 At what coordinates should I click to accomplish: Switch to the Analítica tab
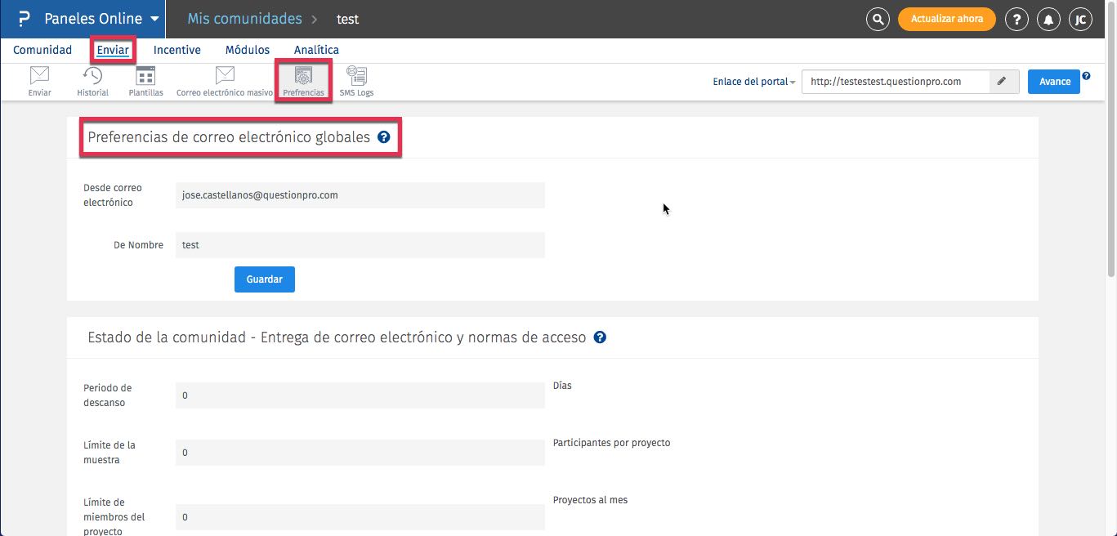point(316,50)
